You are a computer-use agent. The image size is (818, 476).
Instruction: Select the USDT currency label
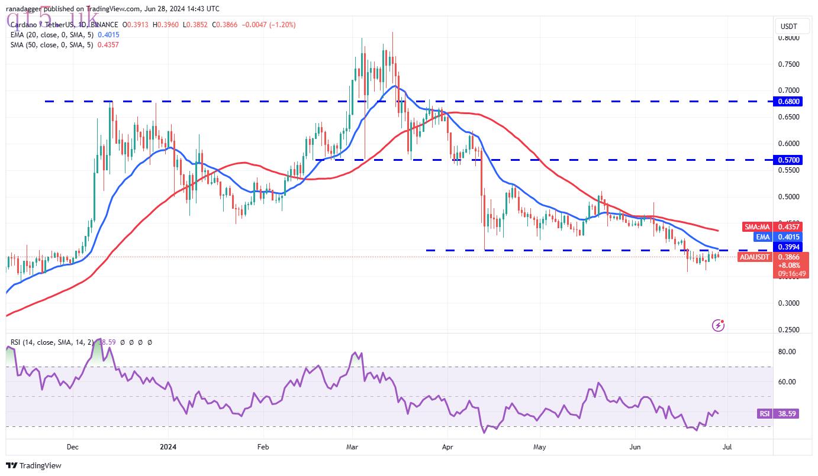coord(790,27)
